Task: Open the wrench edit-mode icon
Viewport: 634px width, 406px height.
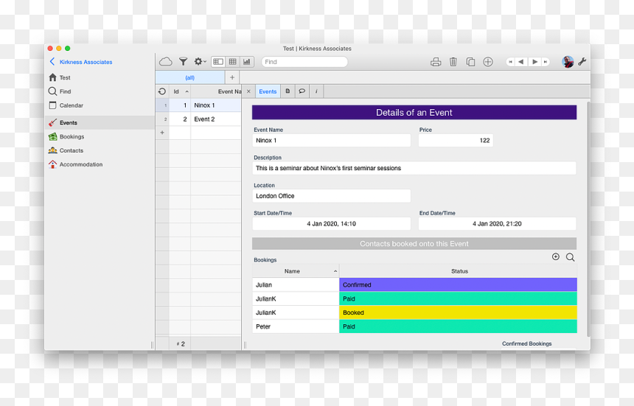Action: (x=582, y=62)
